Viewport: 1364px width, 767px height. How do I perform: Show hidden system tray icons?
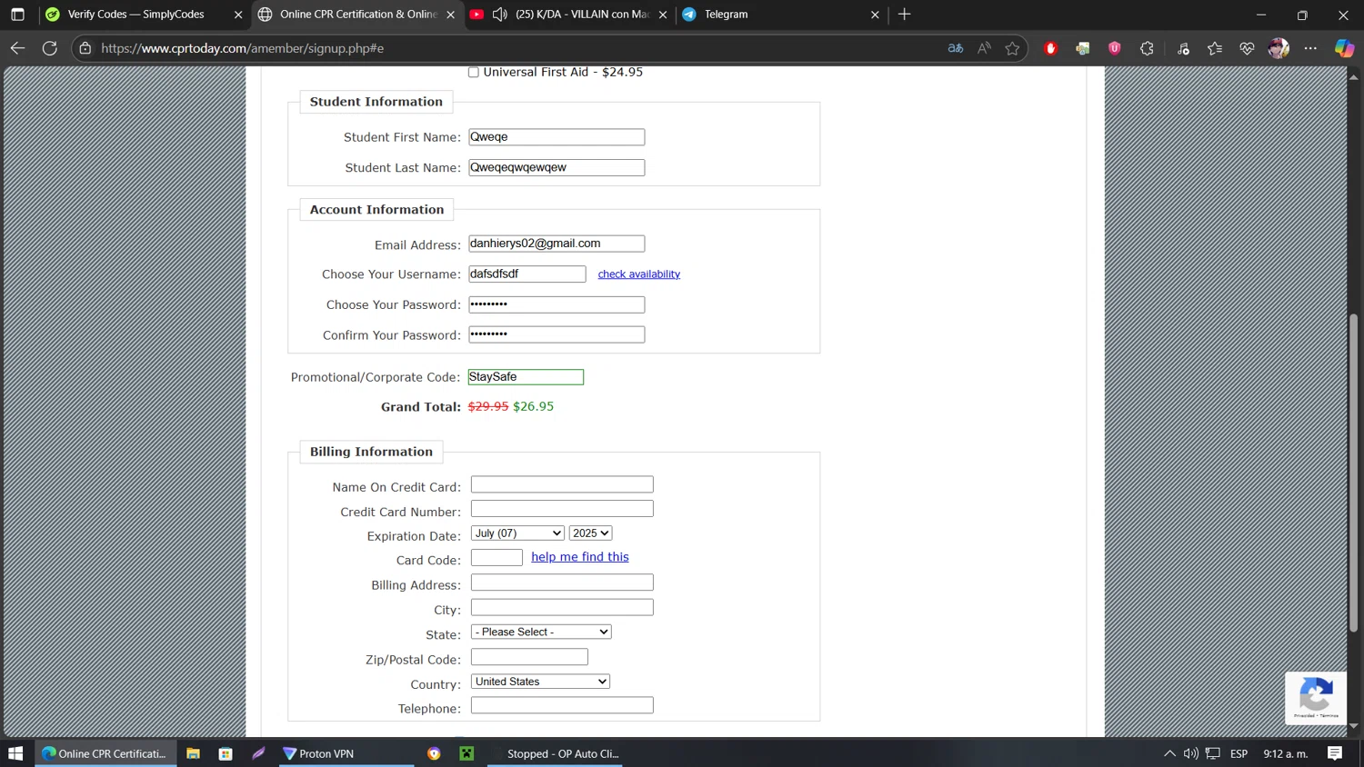click(1169, 753)
